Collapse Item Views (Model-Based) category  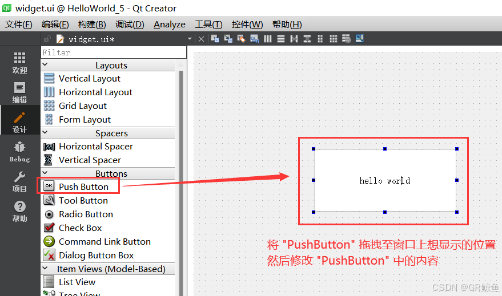pyautogui.click(x=45, y=268)
